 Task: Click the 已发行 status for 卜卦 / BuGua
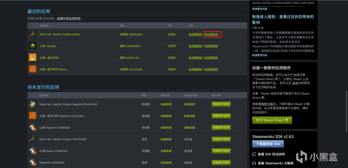[x=172, y=46]
